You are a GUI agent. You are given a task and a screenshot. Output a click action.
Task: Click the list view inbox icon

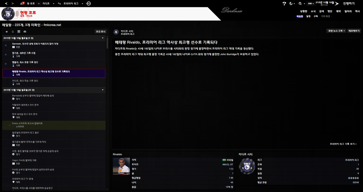click(x=19, y=32)
